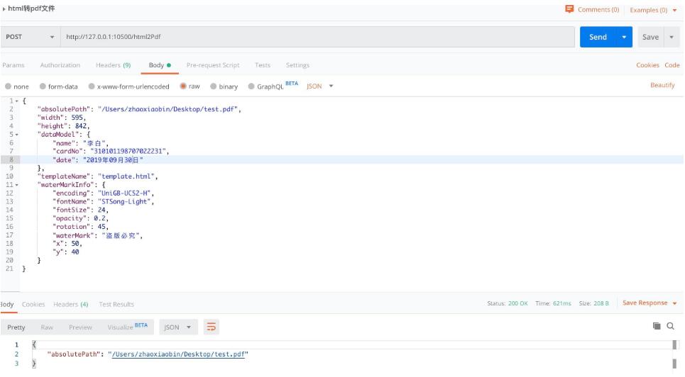Choose x-www-form-urlencoded body type
Screen dimensions: 685x377
pyautogui.click(x=92, y=86)
